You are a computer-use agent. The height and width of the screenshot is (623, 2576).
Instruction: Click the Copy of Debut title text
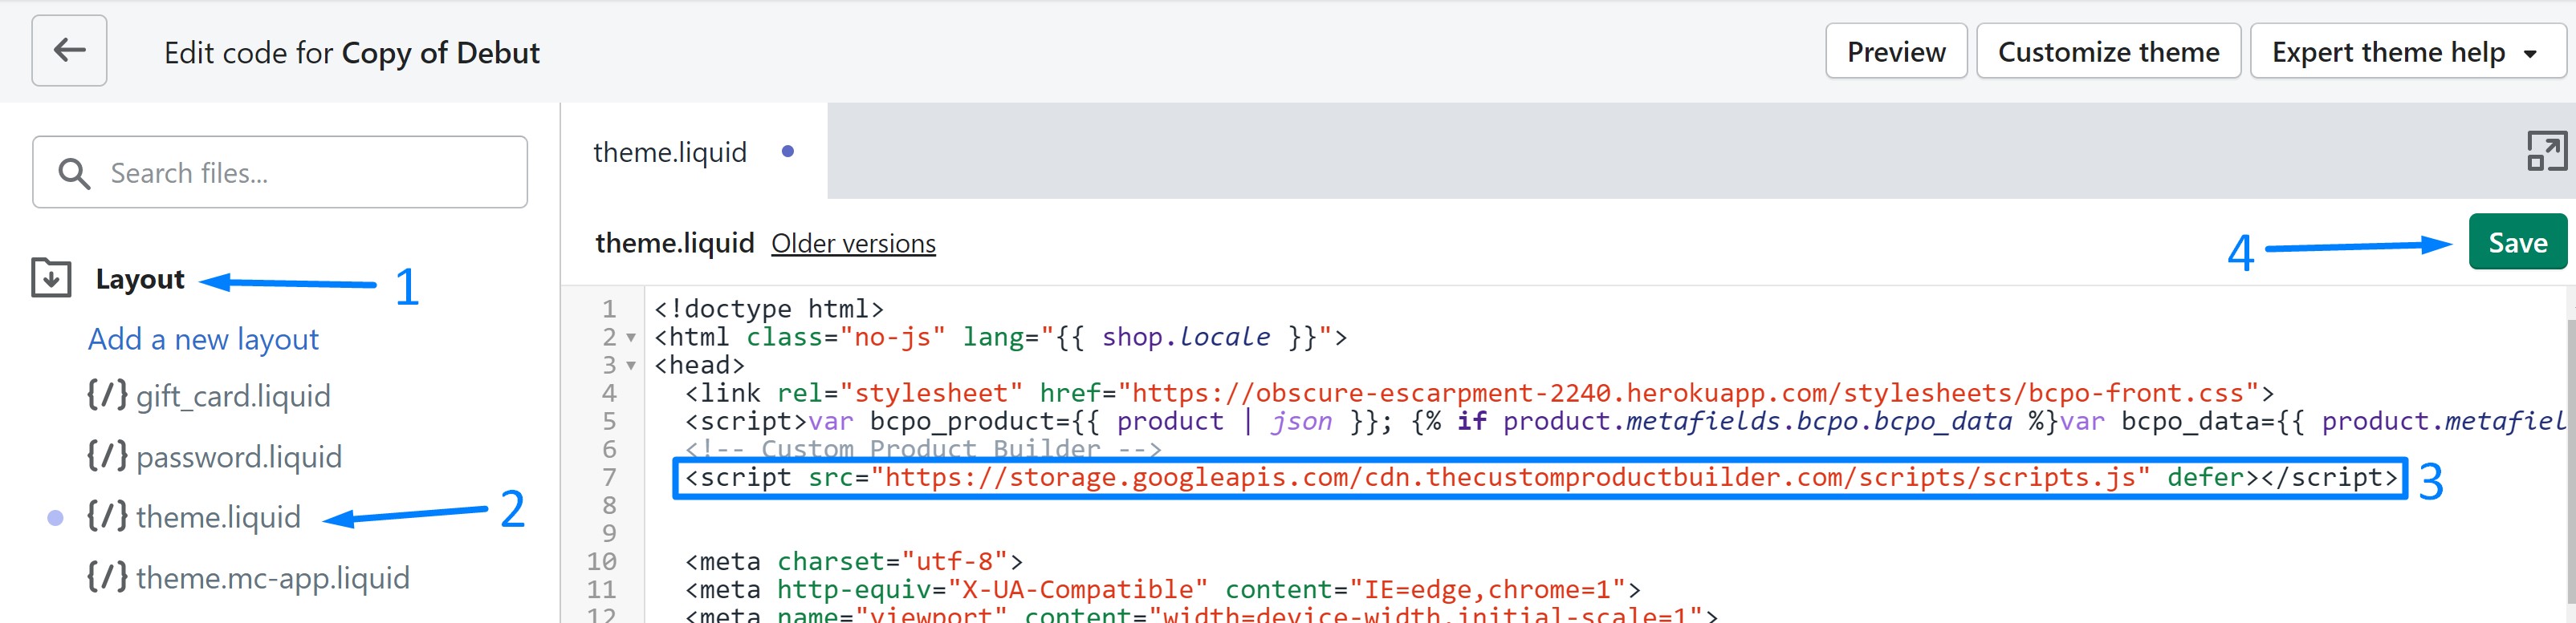pyautogui.click(x=441, y=52)
